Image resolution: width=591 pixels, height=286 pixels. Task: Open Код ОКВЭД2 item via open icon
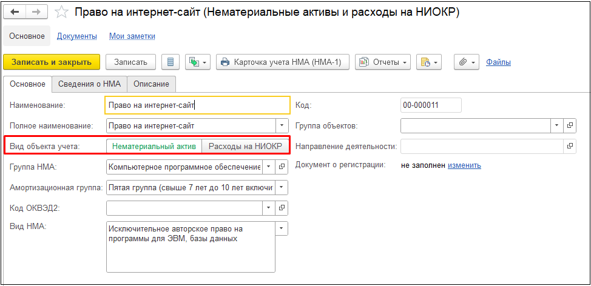(282, 207)
